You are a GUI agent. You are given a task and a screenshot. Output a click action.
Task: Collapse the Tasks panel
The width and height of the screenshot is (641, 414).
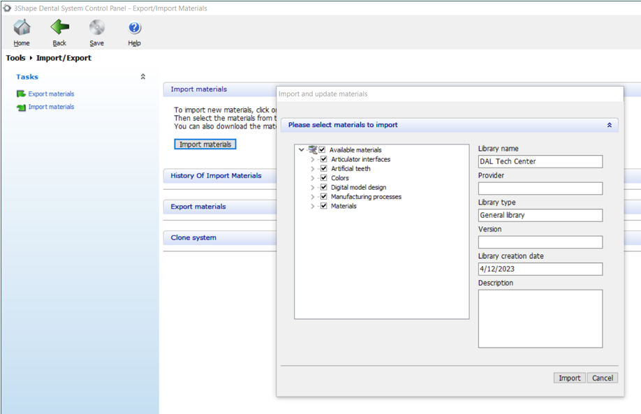tap(143, 76)
